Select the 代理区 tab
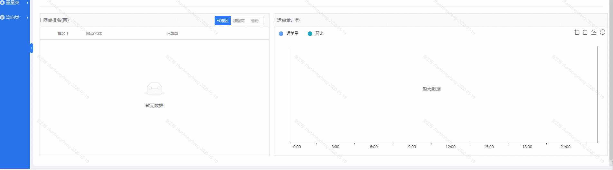The image size is (613, 170). click(x=222, y=21)
